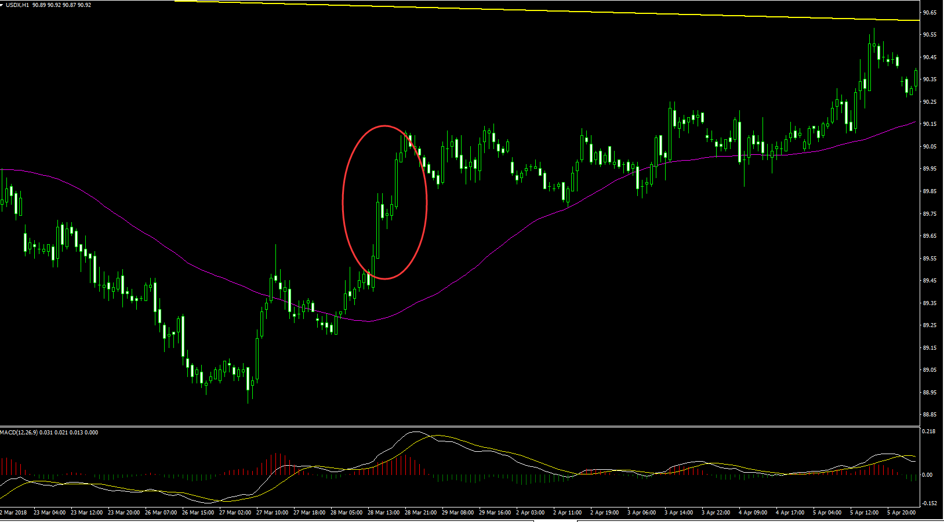Screen dimensions: 944x522
Task: Click the 27 Mar 02:00 time label
Action: (x=235, y=513)
